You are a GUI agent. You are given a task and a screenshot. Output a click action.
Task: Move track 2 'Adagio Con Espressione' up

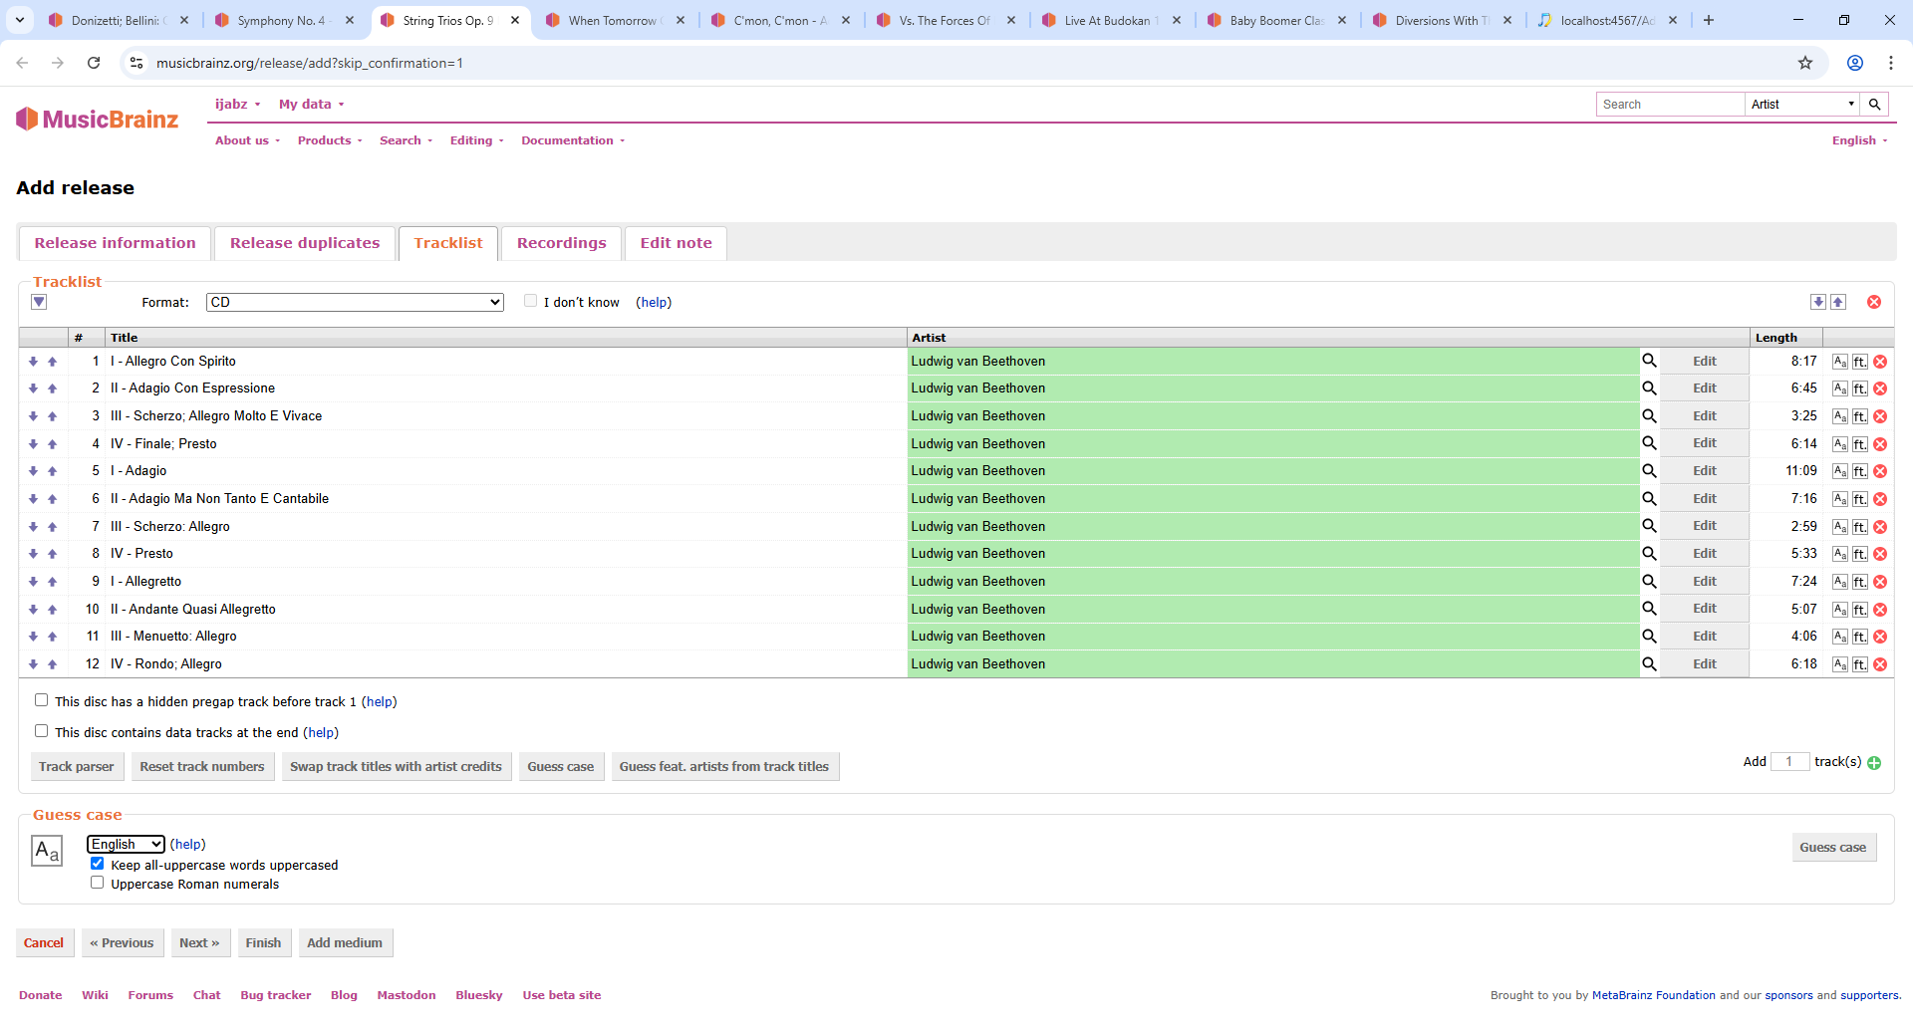(x=53, y=388)
